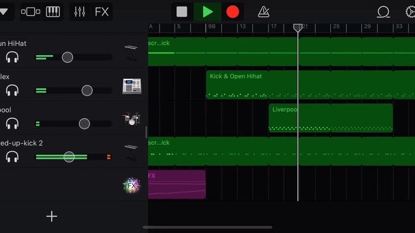Switch to the track controls view button

[30, 12]
